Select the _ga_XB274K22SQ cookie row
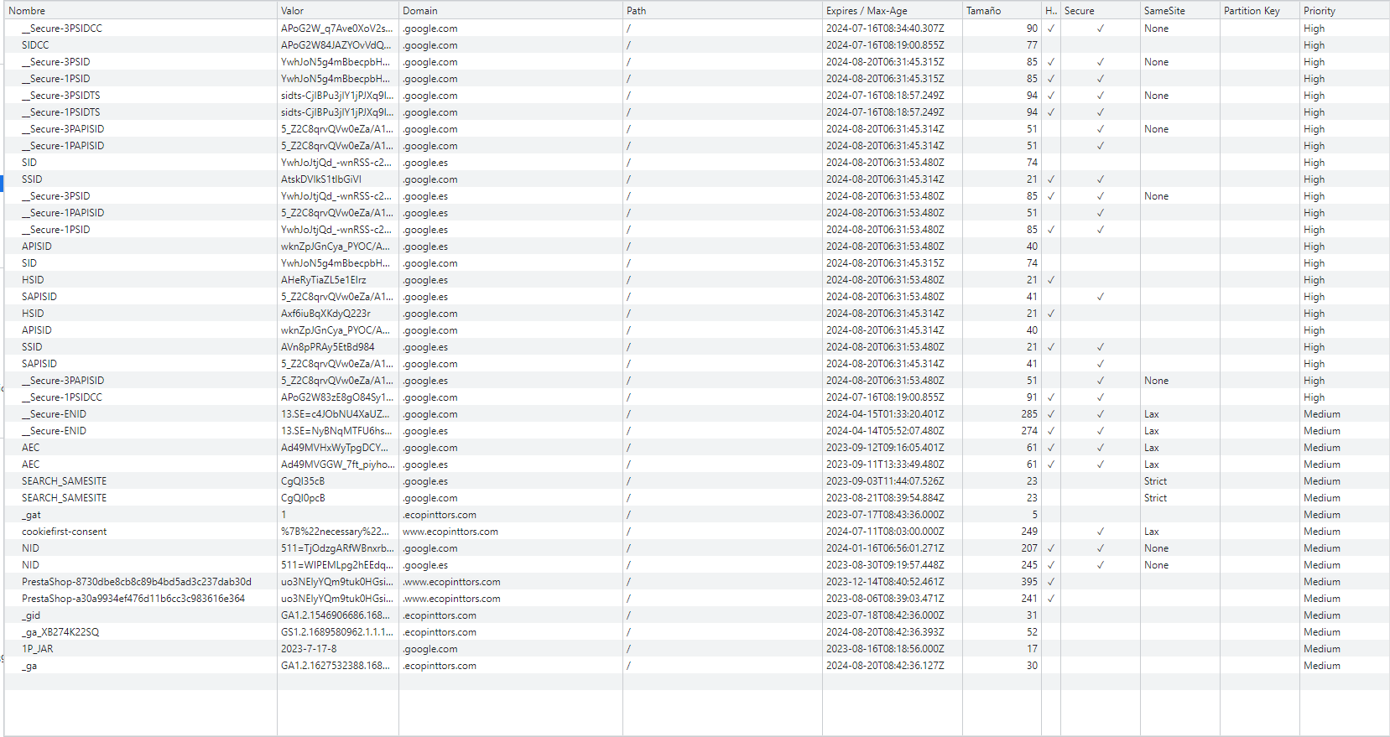Screen dimensions: 1390x737 click(60, 632)
